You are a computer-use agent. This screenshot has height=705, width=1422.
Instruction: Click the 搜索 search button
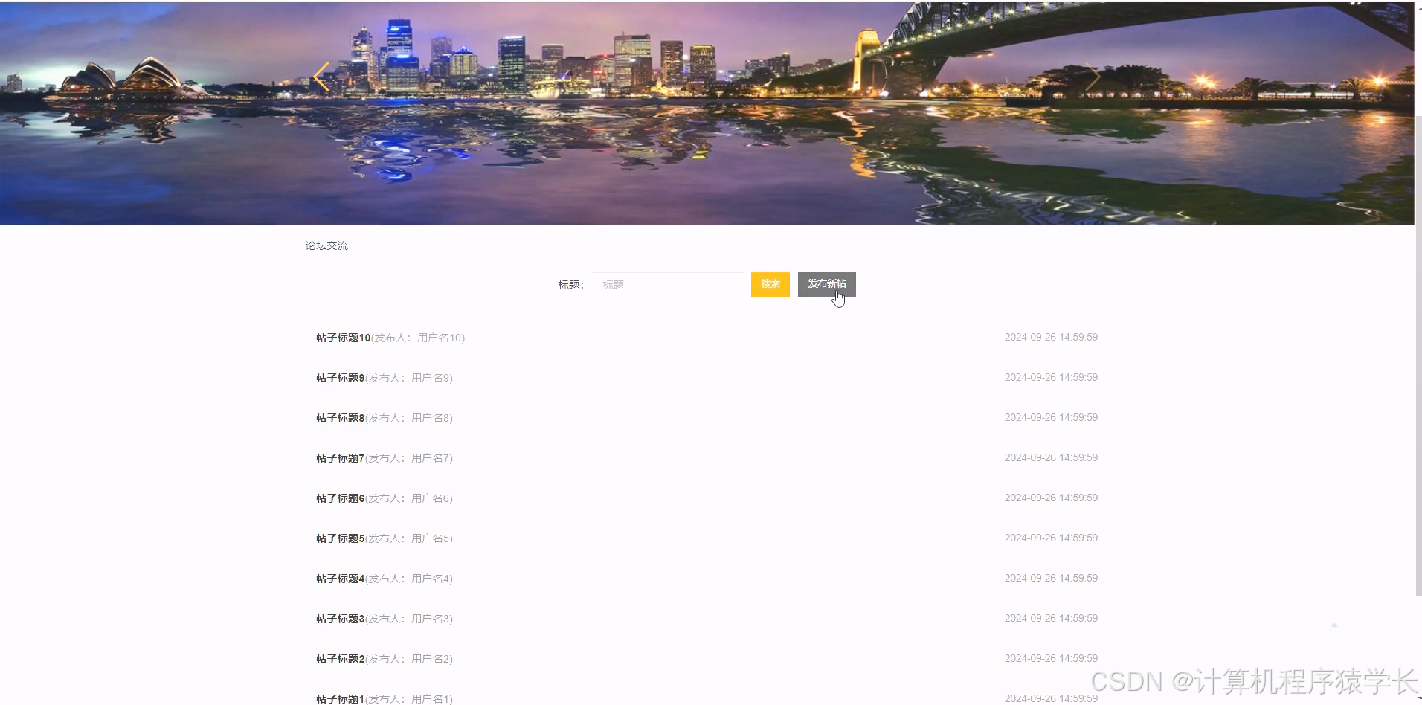pyautogui.click(x=770, y=284)
